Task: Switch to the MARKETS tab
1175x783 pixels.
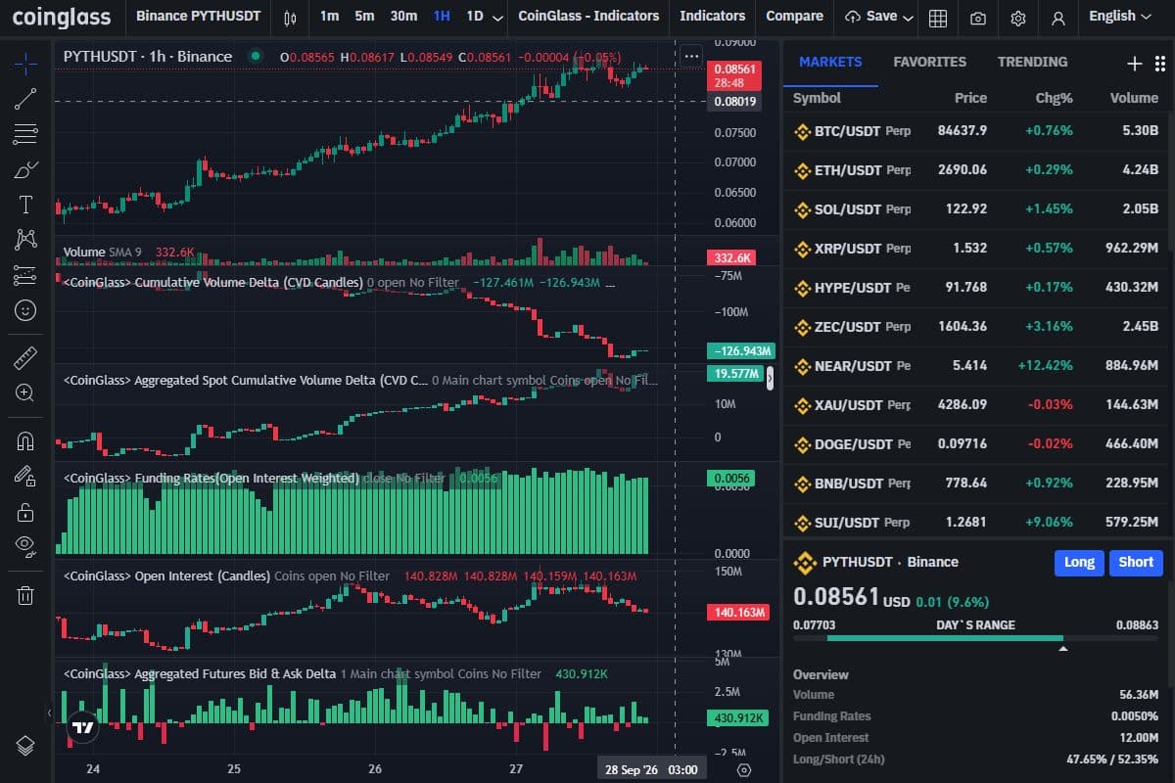Action: click(830, 62)
